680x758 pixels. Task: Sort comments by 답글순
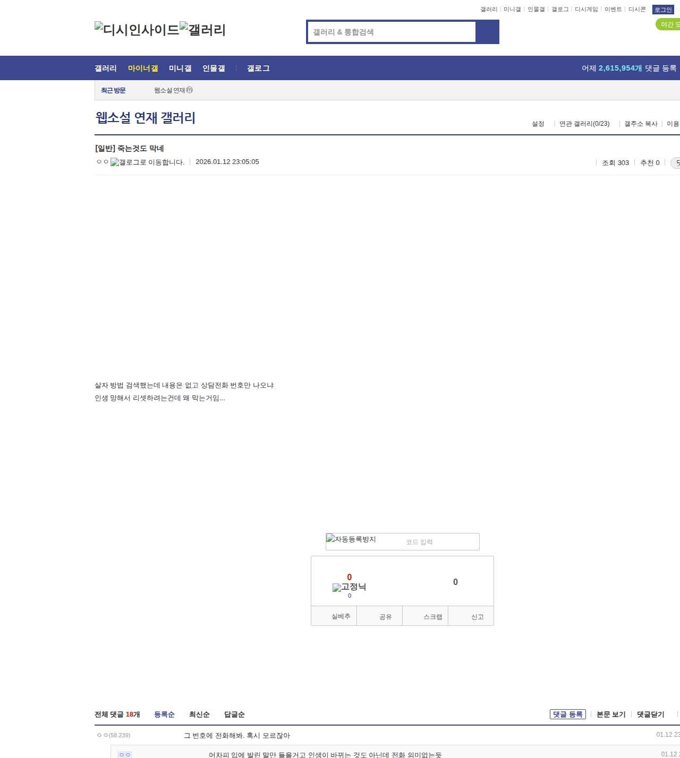coord(234,714)
